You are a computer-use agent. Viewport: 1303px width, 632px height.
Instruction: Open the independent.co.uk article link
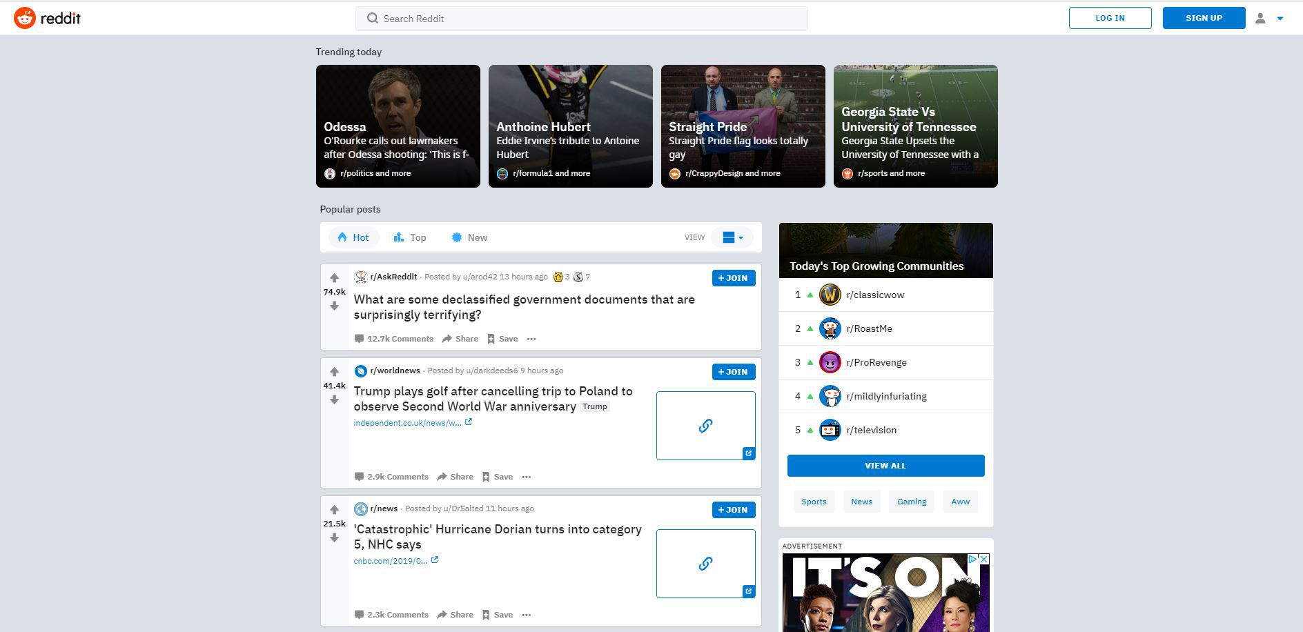[407, 423]
